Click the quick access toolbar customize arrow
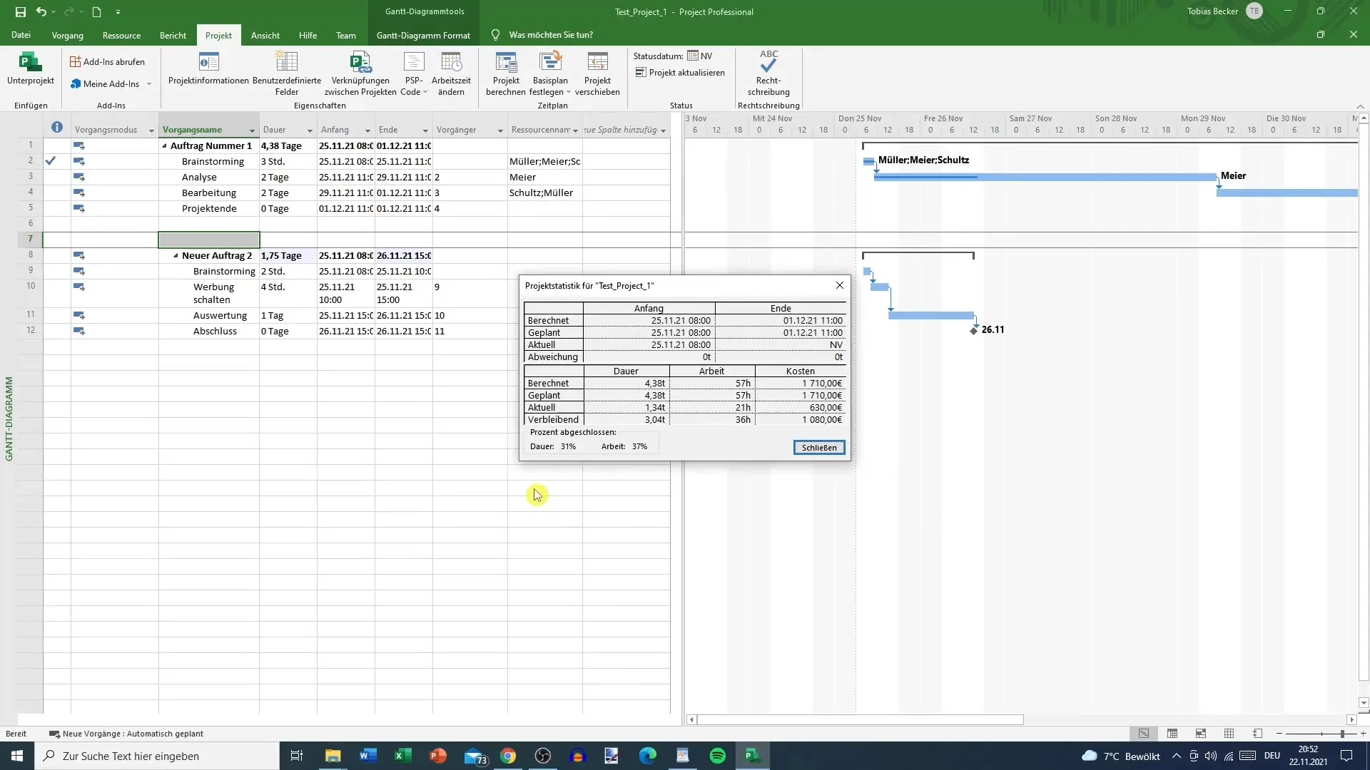1370x770 pixels. point(118,11)
